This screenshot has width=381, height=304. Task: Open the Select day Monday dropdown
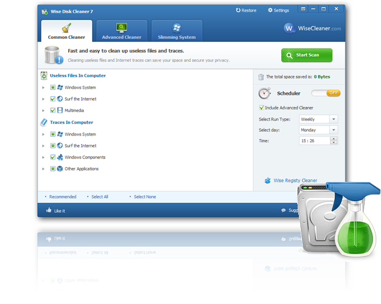pyautogui.click(x=334, y=130)
